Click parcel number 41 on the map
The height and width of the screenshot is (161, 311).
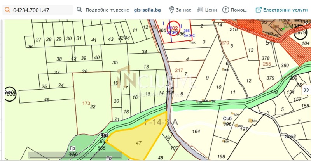coord(94,40)
